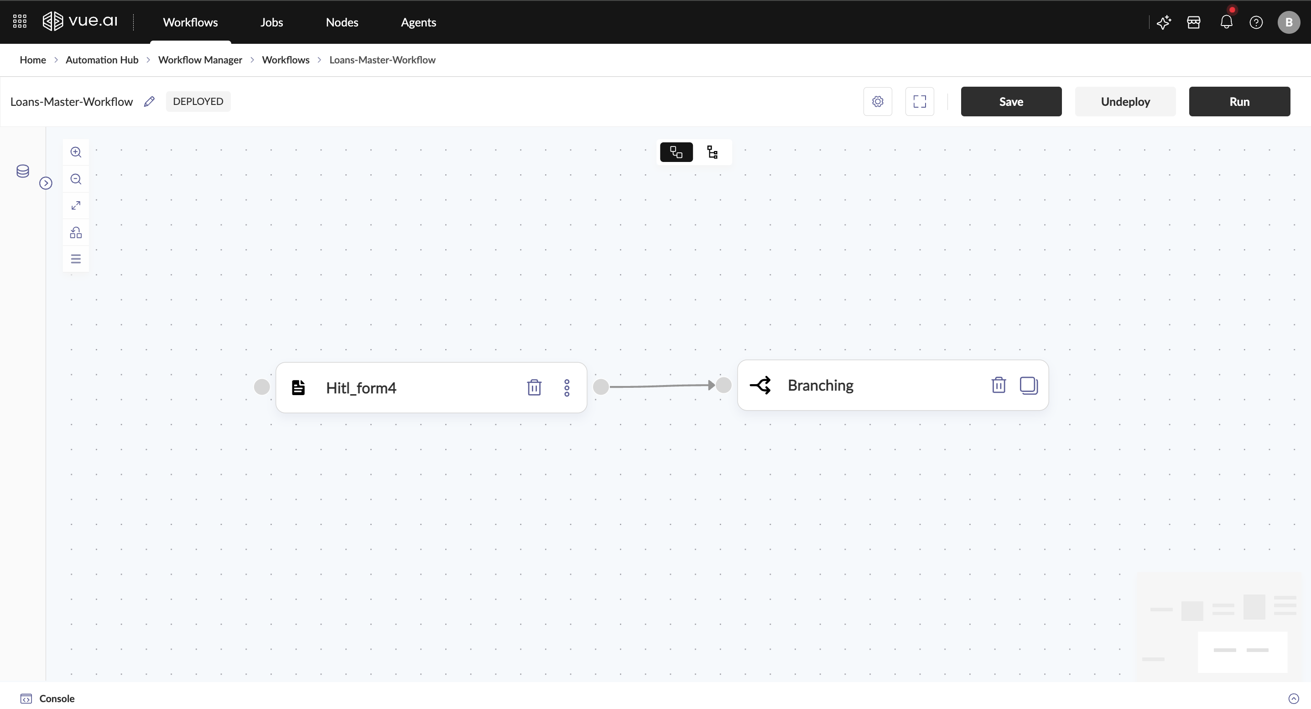Open the workflow settings gear
1311x709 pixels.
tap(877, 102)
